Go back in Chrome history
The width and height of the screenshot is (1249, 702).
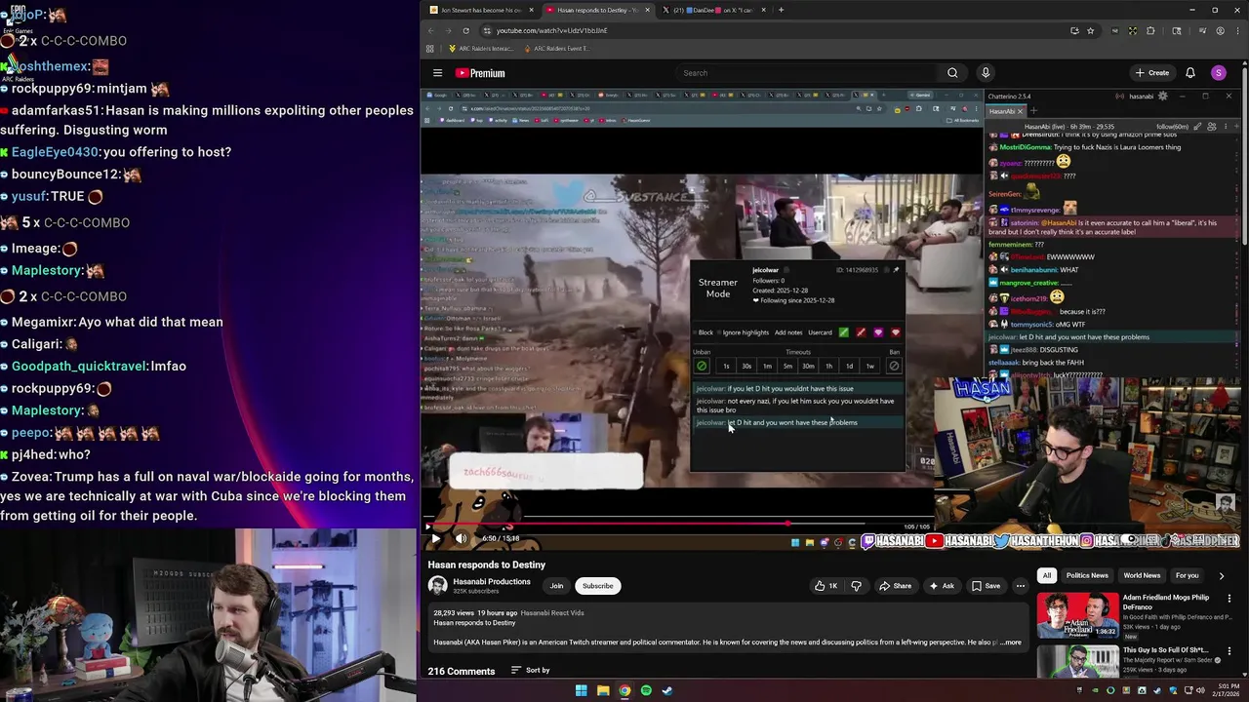click(431, 30)
